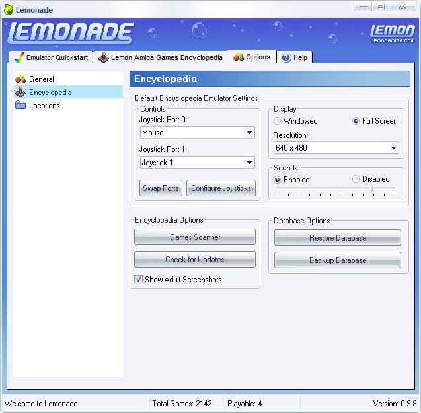Click the joystick icon on Encyclopedia tab
The width and height of the screenshot is (421, 413).
pyautogui.click(x=104, y=57)
